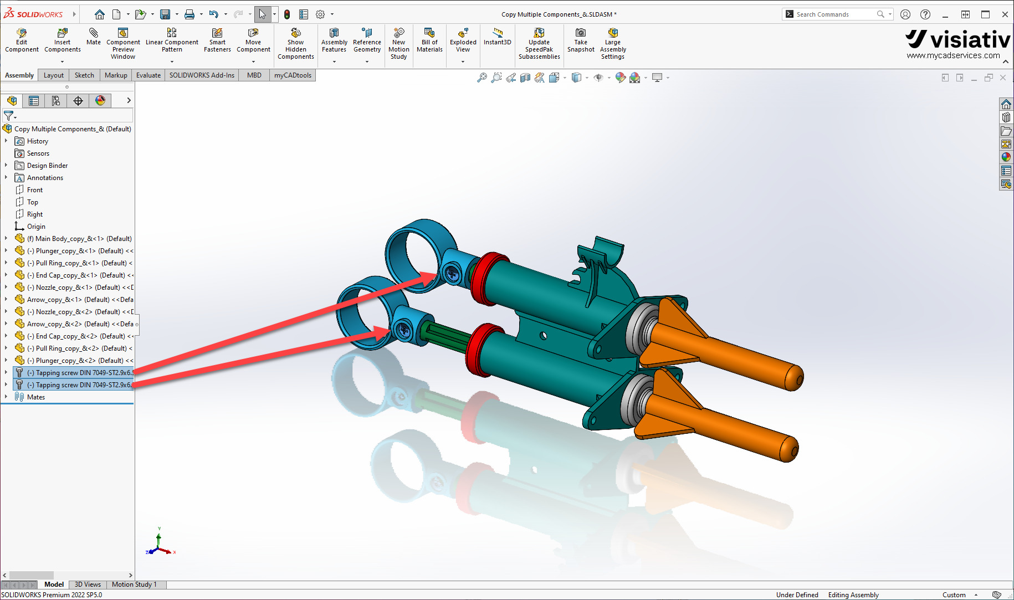Open the PropertyManager tab

click(34, 100)
